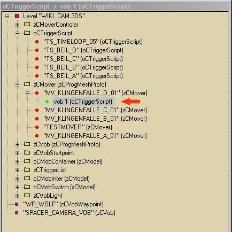This screenshot has width=232, height=232.
Task: Click the oCMobInter folder icon
Action: [27, 178]
